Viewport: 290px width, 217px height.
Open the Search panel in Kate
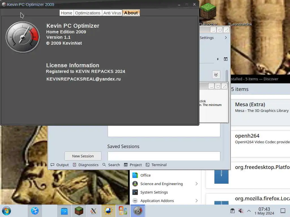pyautogui.click(x=111, y=165)
